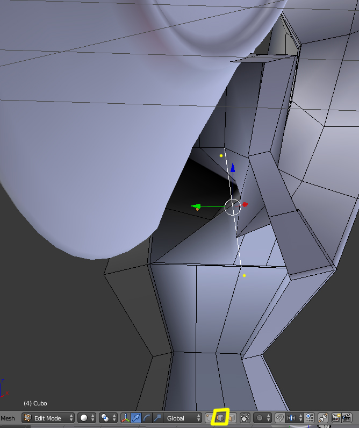The height and width of the screenshot is (428, 359).
Task: Open the pivot point dropdown
Action: tap(108, 418)
